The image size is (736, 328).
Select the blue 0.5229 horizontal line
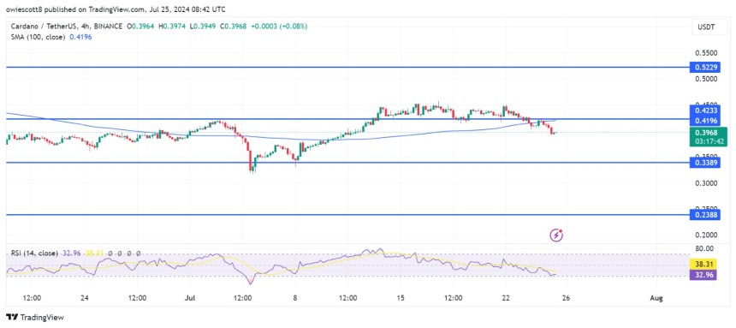(347, 67)
